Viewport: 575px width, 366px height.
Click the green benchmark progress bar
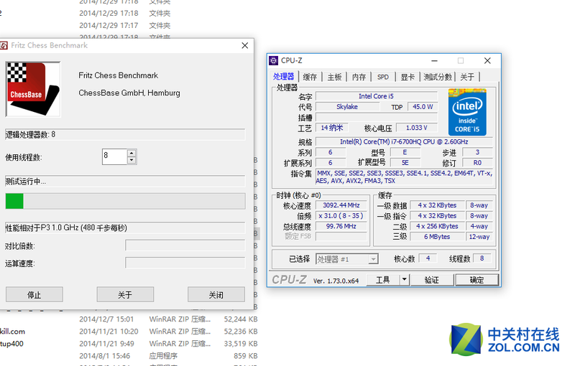125,201
